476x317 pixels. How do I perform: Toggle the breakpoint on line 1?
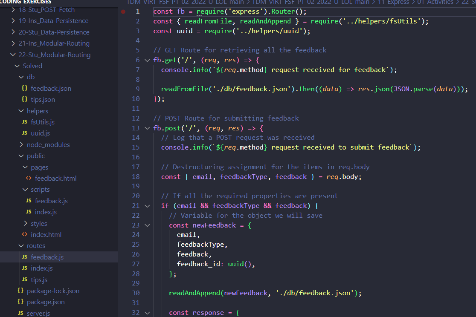click(x=123, y=12)
